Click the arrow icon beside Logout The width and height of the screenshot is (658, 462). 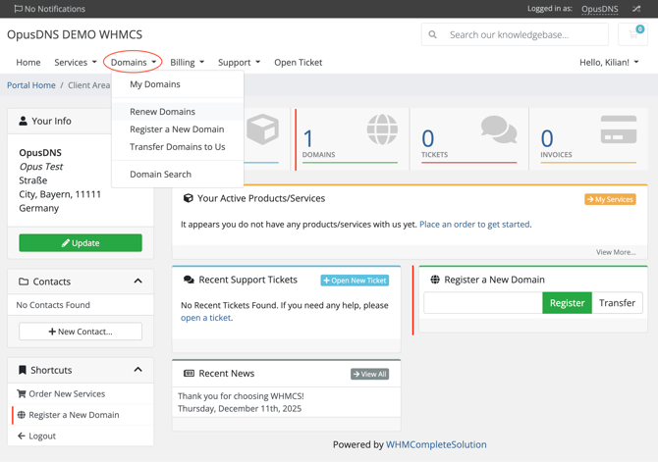(22, 436)
